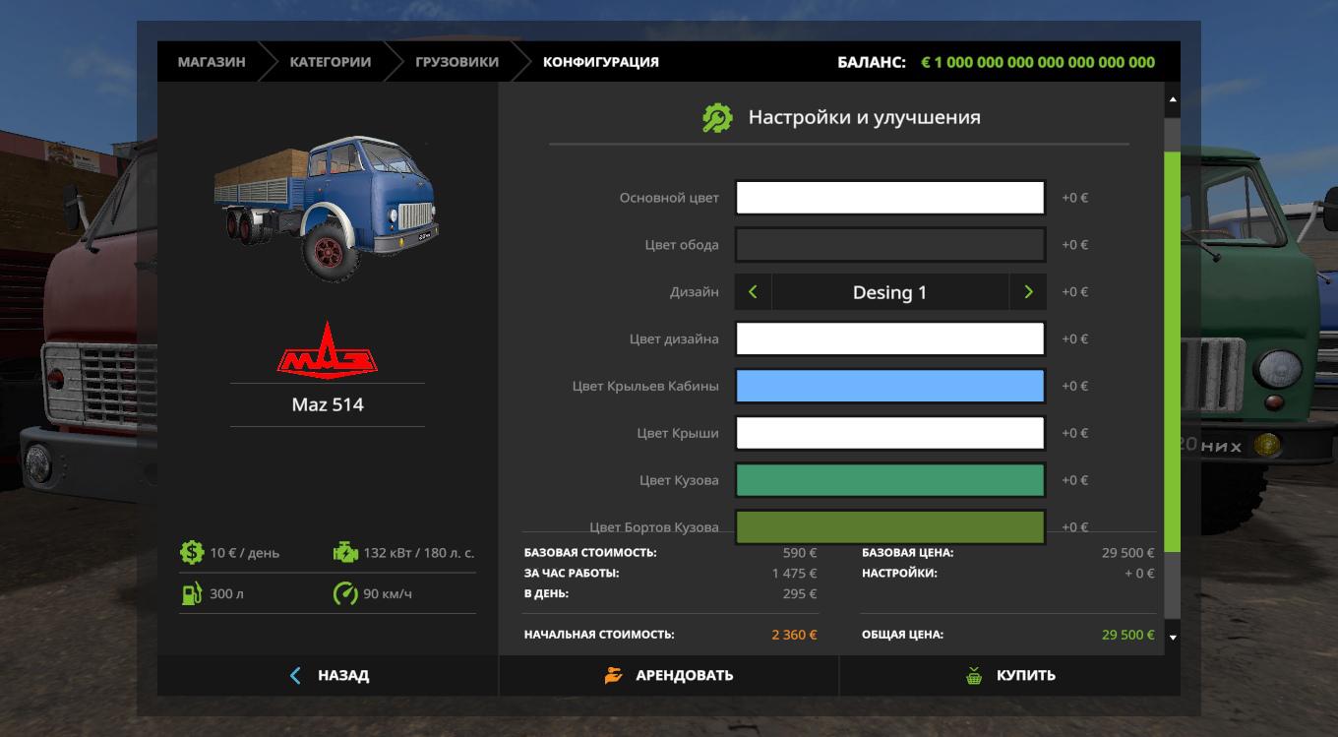Viewport: 1338px width, 737px height.
Task: Click the fuel tank capacity icon
Action: [191, 594]
